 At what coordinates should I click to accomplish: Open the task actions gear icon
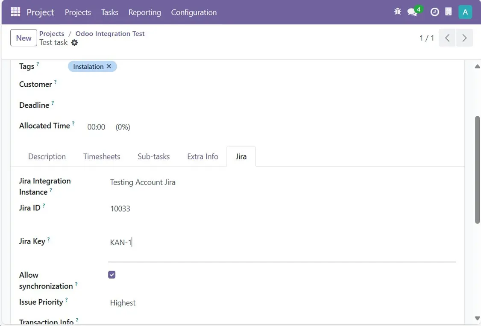[74, 43]
